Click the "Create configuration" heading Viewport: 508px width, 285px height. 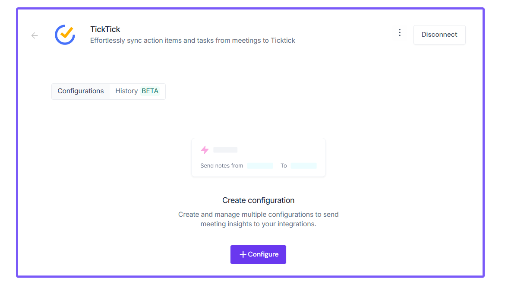click(x=258, y=200)
